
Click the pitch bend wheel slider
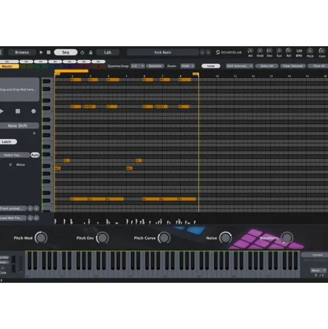tap(14, 264)
